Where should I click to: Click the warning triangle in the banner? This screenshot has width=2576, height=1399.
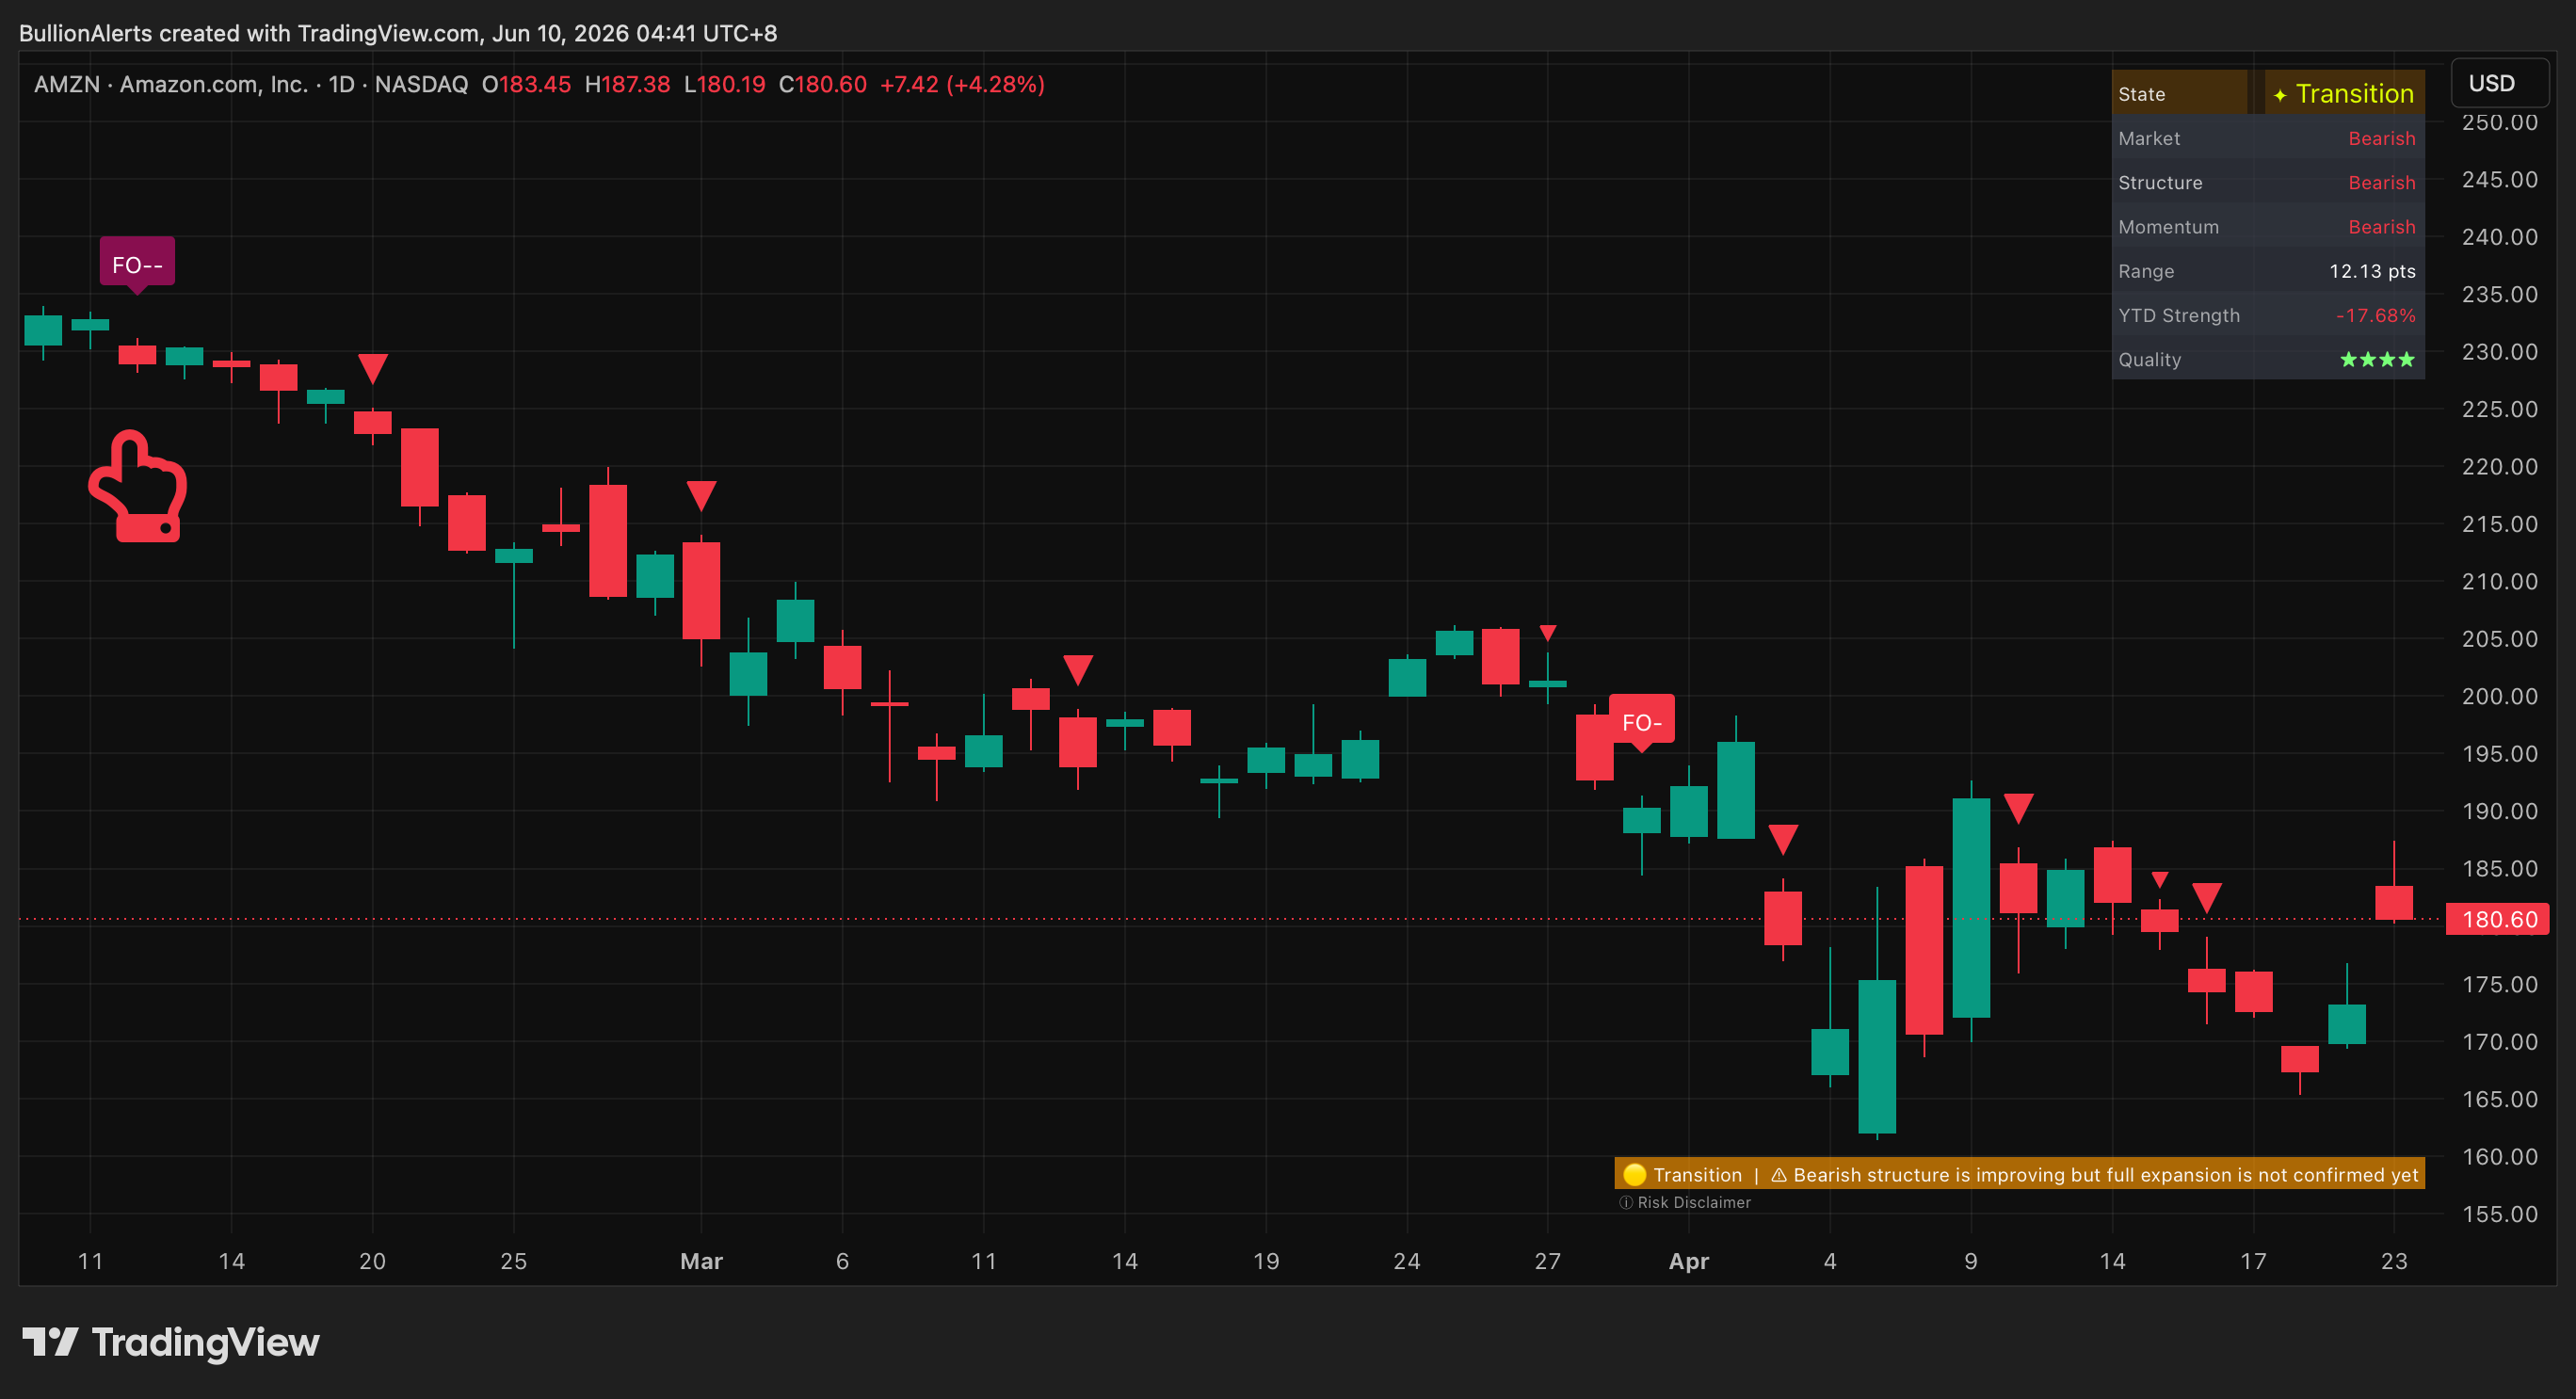(x=1779, y=1175)
